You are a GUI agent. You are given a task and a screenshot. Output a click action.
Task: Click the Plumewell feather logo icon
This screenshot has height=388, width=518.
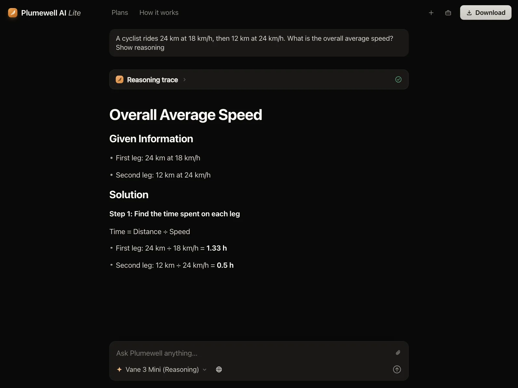[x=13, y=13]
